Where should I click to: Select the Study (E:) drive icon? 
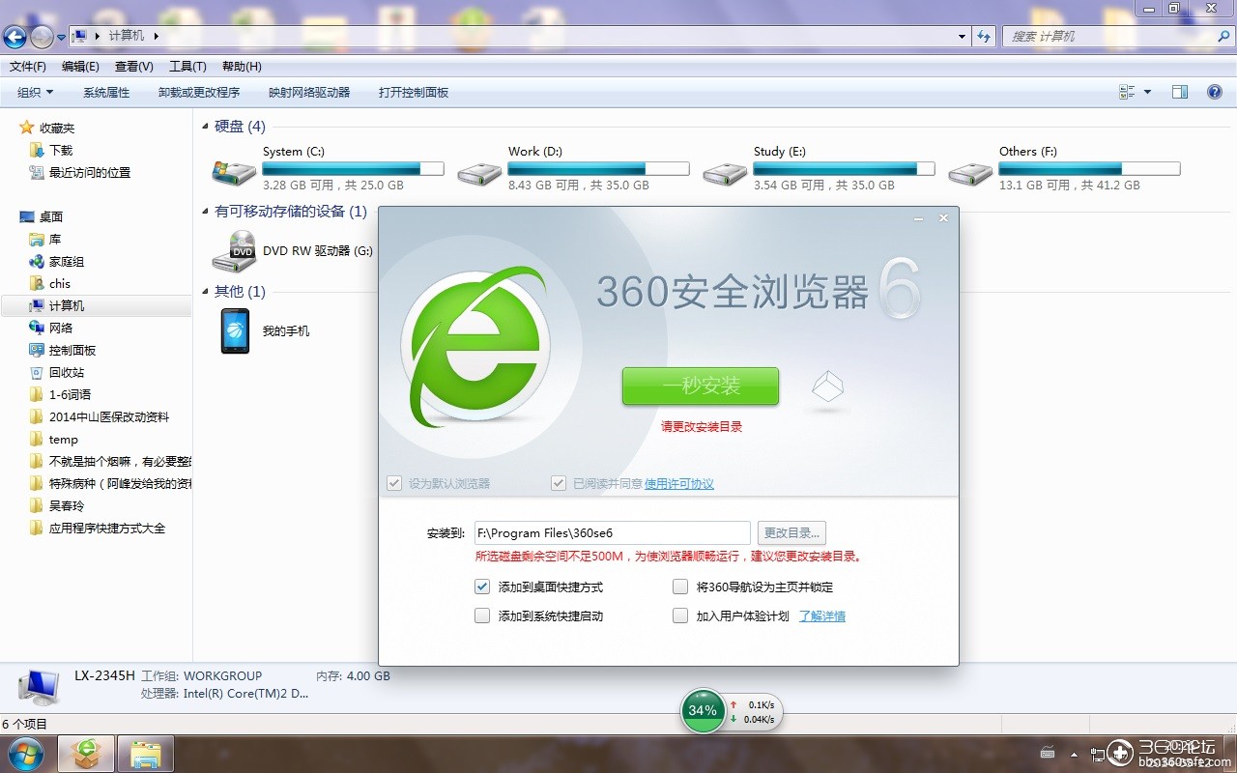725,172
